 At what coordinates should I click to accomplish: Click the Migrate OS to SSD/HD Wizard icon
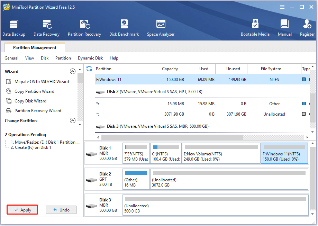tap(9, 82)
